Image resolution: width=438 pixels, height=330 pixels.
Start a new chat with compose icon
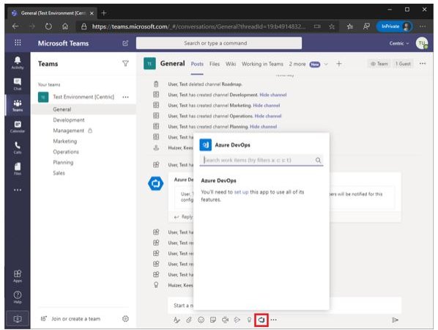[x=125, y=43]
